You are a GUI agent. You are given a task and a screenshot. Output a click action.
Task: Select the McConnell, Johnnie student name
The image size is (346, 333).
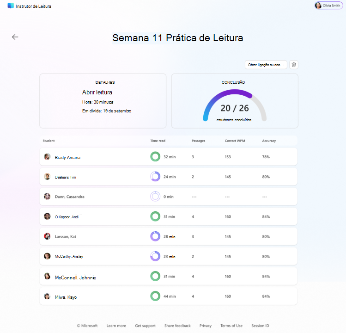click(75, 277)
